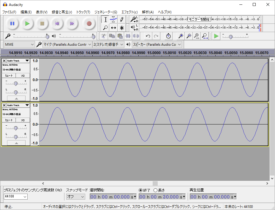Screen dimensions: 275x210
Task: Open the MME audio host dropdown
Action: click(x=19, y=45)
